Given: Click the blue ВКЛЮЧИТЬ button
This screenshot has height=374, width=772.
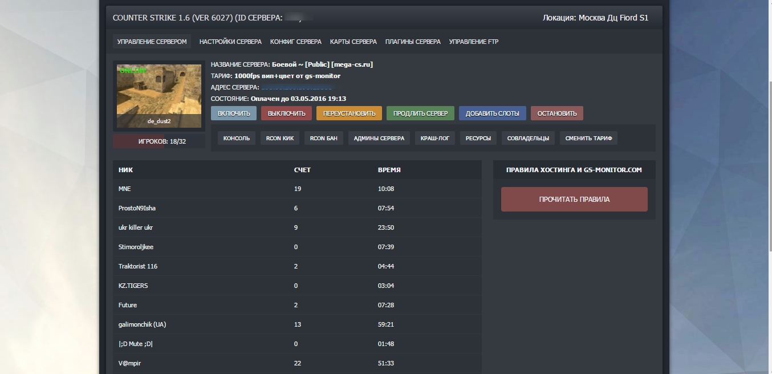Looking at the screenshot, I should coord(234,113).
